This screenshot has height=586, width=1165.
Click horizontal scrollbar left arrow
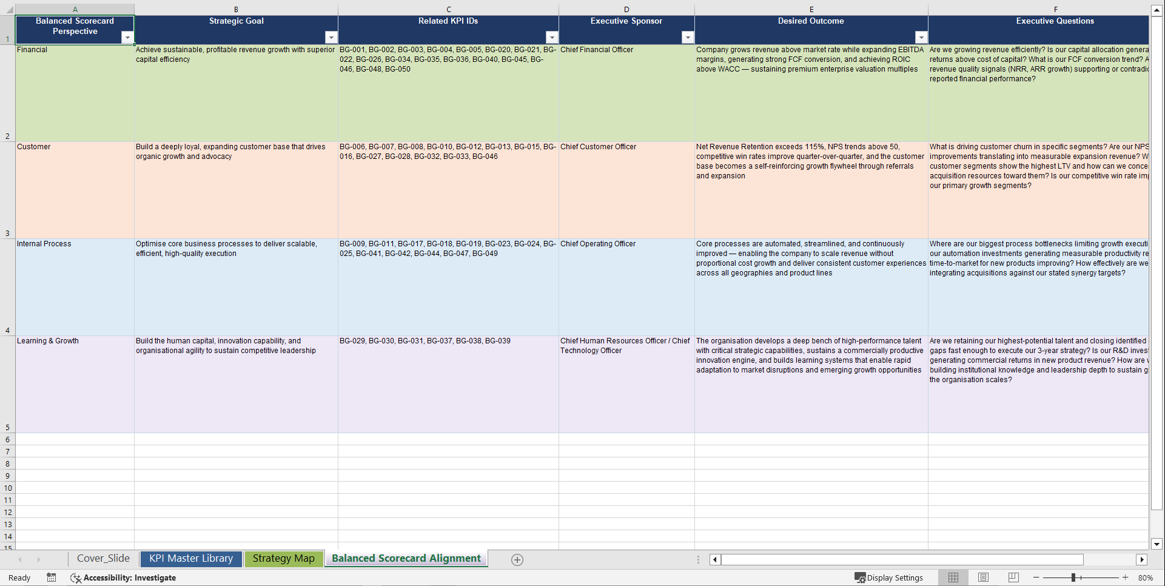[715, 559]
